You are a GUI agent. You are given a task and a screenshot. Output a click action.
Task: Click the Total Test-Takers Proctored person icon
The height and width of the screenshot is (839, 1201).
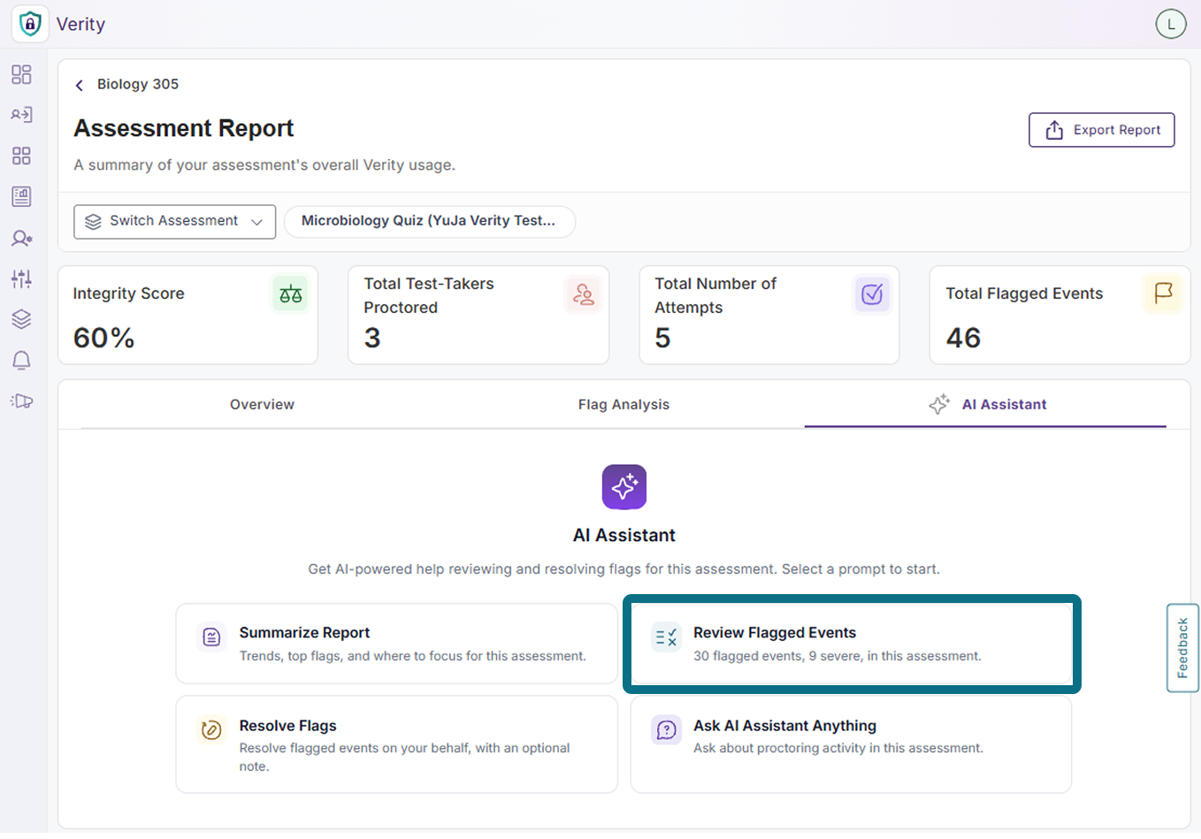coord(583,294)
